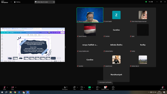Expand chat options arrow beside Chat
Viewport: 167px width, 94px height.
pyautogui.click(x=77, y=87)
